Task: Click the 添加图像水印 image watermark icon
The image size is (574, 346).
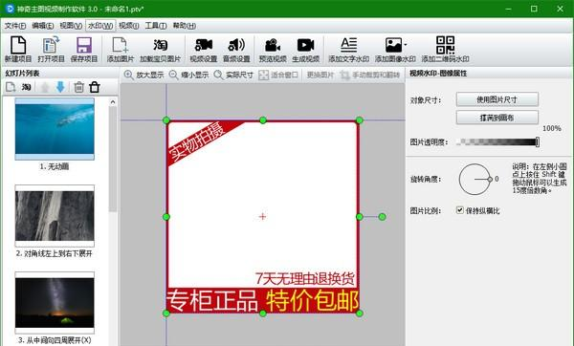Action: click(393, 45)
